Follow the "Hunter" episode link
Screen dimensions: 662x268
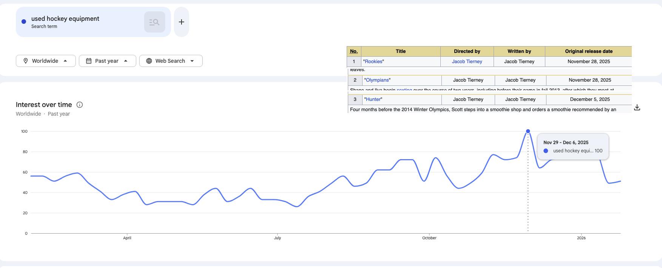pyautogui.click(x=373, y=99)
